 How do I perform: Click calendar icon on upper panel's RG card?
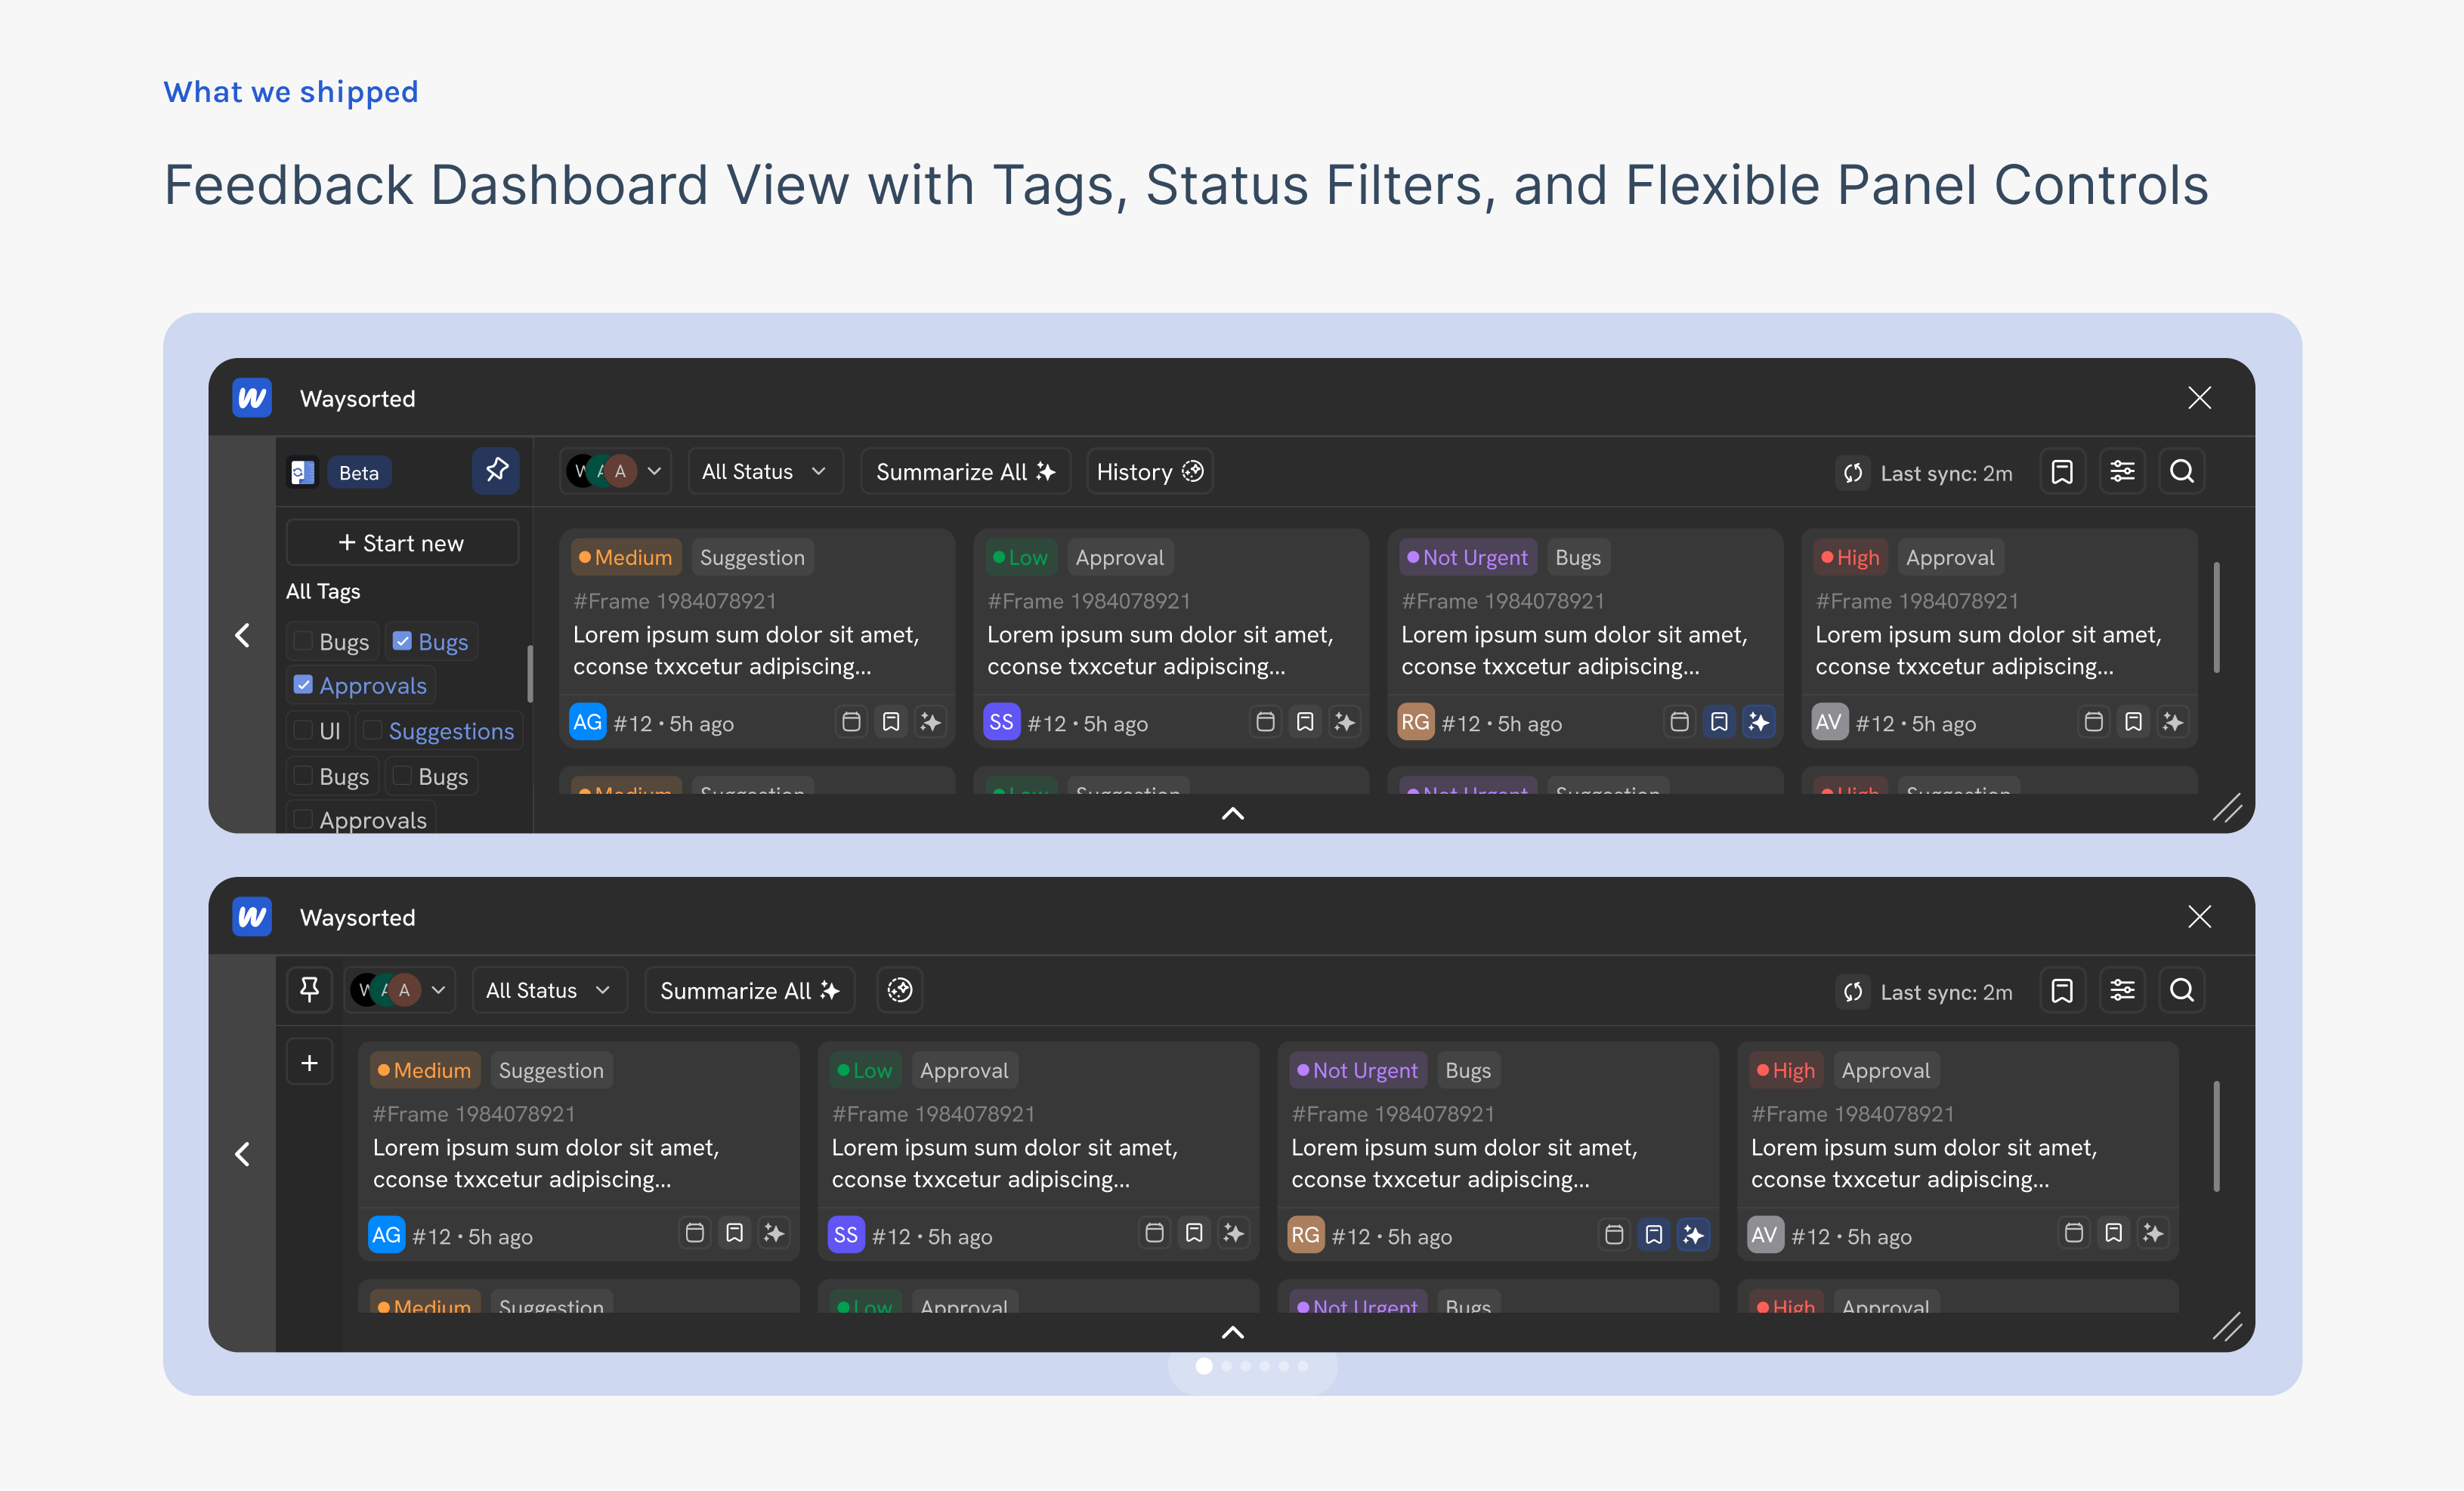[x=1679, y=721]
